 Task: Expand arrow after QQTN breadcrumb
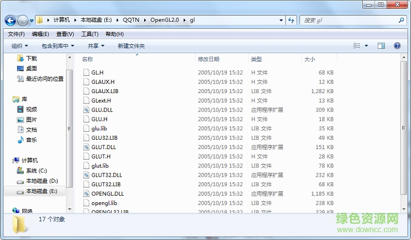[145, 20]
